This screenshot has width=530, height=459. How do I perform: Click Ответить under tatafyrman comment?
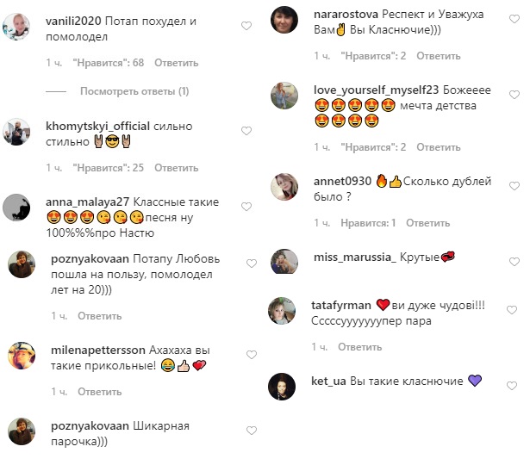(360, 347)
